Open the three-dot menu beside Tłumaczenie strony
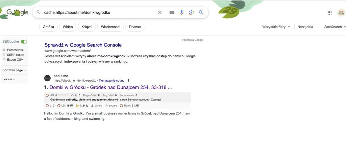346x168 pixels. click(x=128, y=81)
